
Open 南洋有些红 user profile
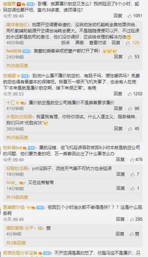tap(17, 25)
